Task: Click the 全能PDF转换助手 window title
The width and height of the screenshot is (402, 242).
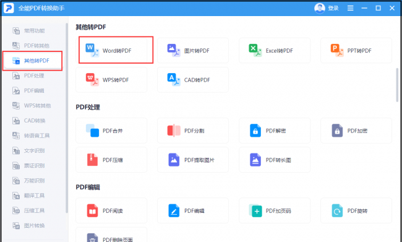Action: coord(41,8)
